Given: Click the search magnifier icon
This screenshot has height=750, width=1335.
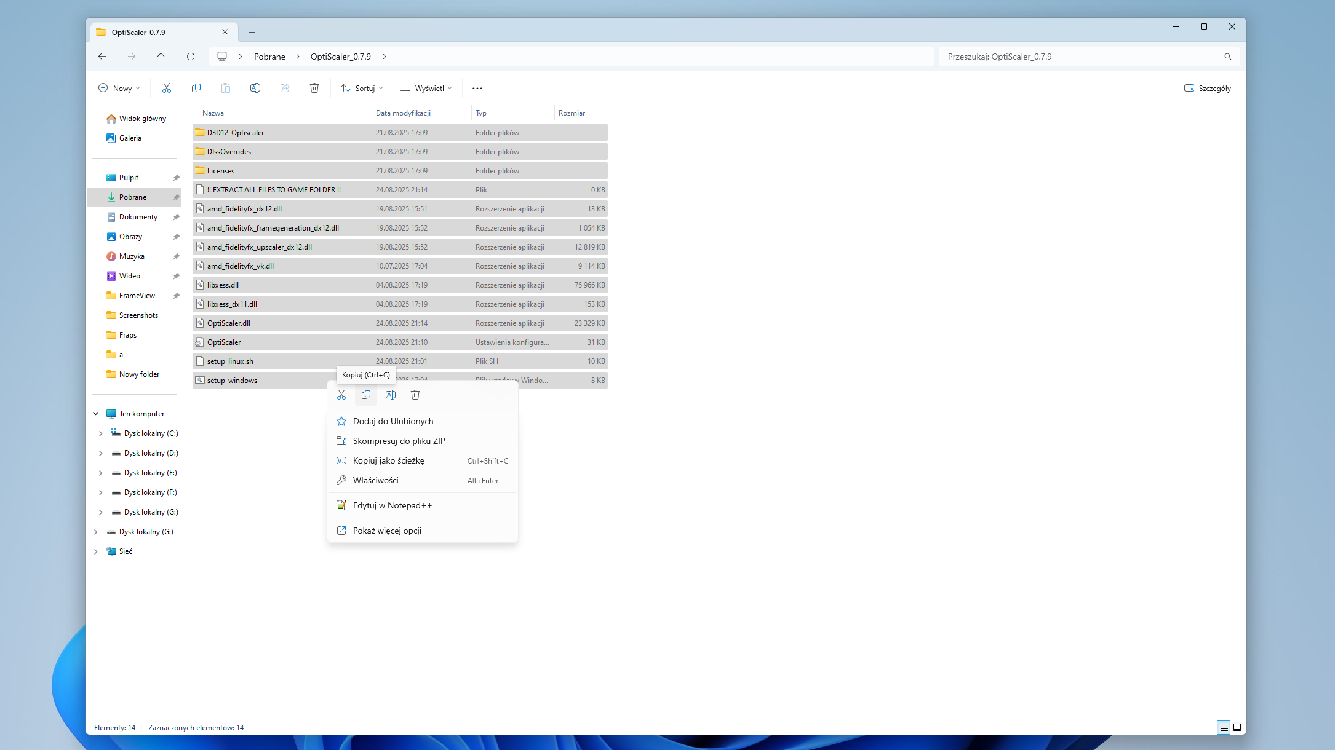Looking at the screenshot, I should pos(1228,57).
